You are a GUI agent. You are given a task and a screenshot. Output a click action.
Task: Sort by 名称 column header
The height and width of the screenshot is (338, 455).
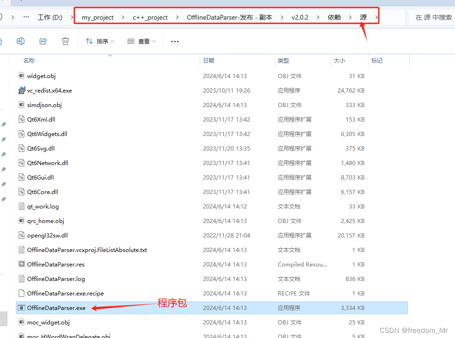coord(29,60)
